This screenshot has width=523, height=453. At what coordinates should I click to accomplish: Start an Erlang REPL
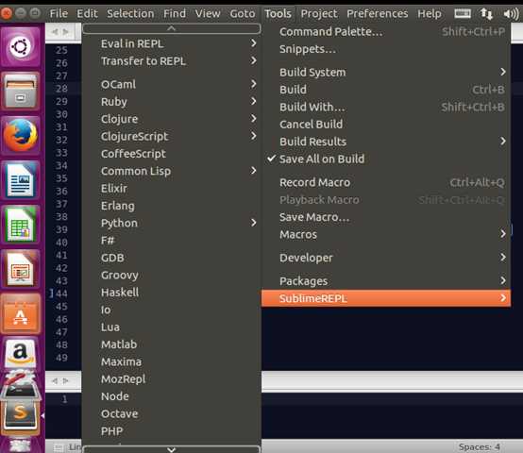[172, 206]
